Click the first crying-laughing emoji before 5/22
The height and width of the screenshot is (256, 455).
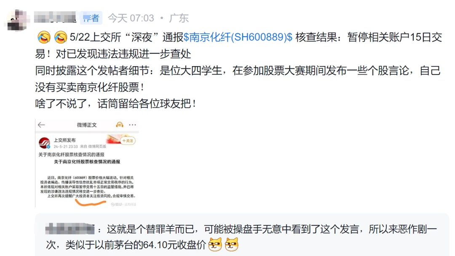(44, 37)
